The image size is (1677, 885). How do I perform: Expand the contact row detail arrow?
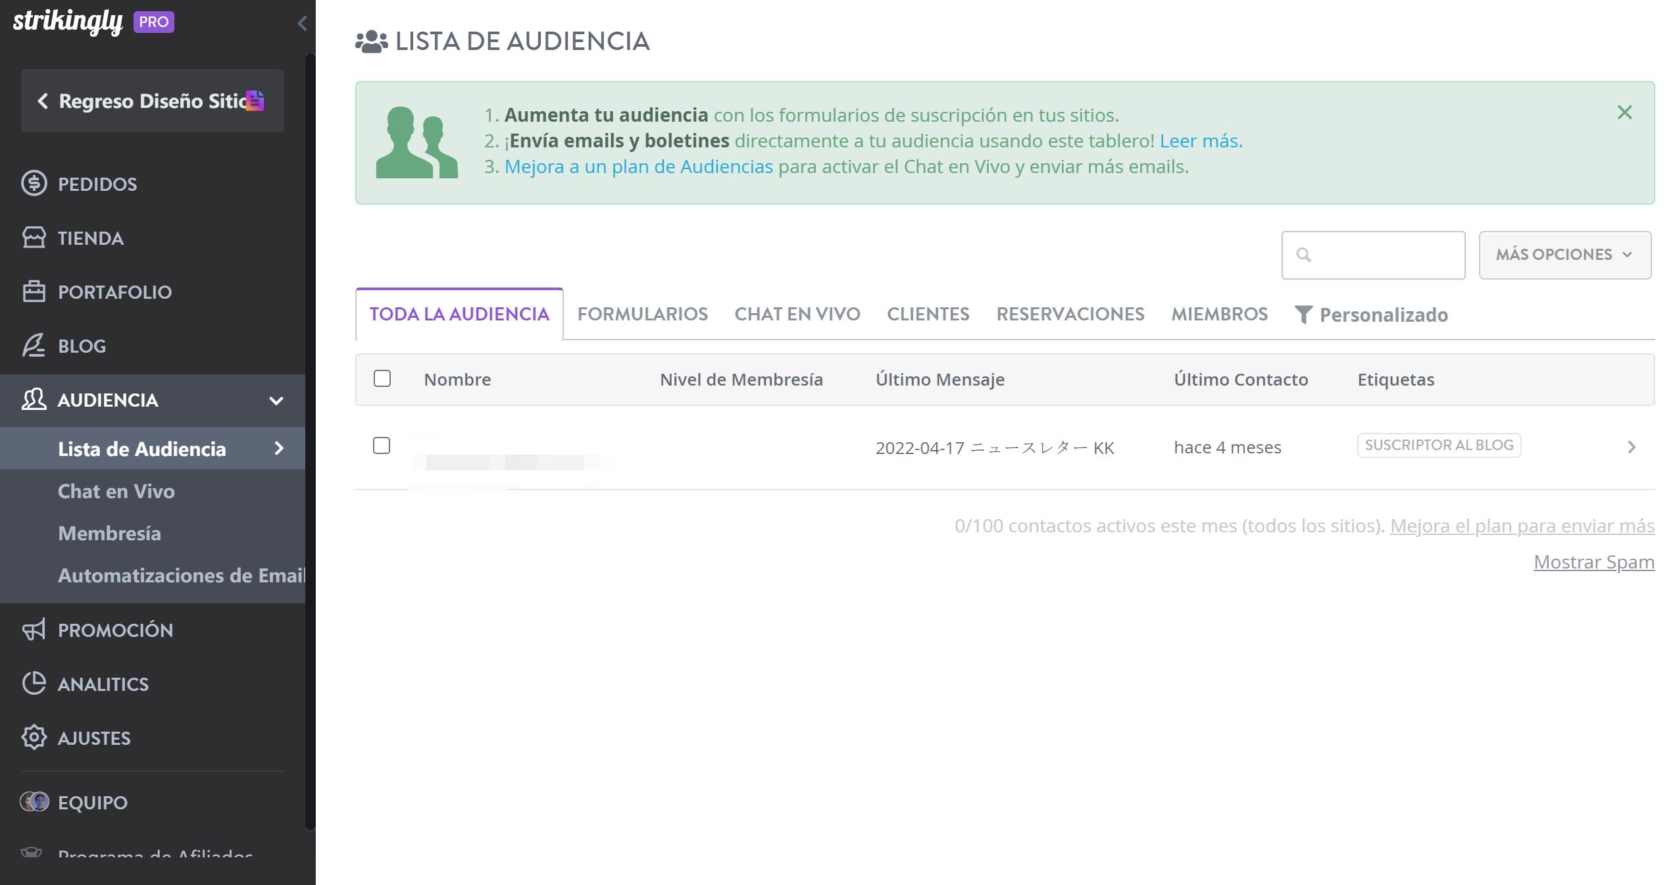click(x=1632, y=447)
